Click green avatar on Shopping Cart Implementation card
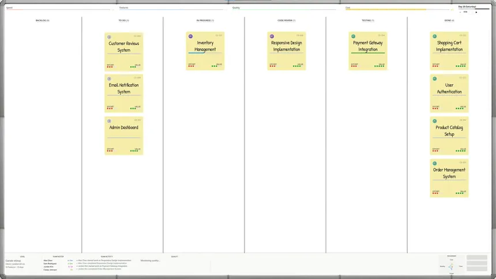Viewport: 496px width, 279px height. coord(435,36)
